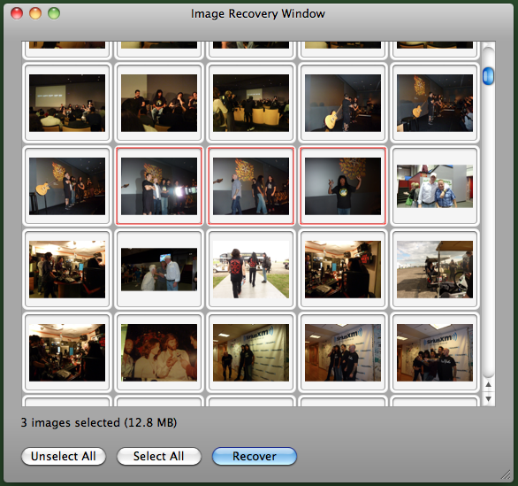Screen dimensions: 518x486
Task: Grab the blue vertical scrollbar thumb
Action: pyautogui.click(x=488, y=76)
